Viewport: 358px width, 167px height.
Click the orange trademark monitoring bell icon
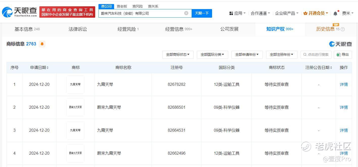pyautogui.click(x=42, y=44)
